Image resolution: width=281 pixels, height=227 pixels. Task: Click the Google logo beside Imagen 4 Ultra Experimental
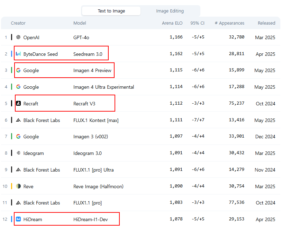tap(18, 87)
